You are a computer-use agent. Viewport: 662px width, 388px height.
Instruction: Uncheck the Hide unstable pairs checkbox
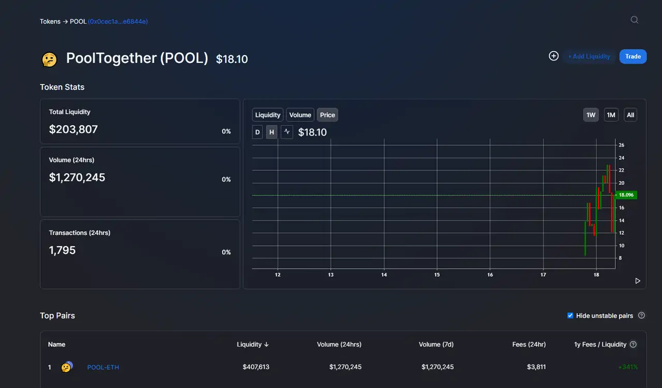pos(570,316)
